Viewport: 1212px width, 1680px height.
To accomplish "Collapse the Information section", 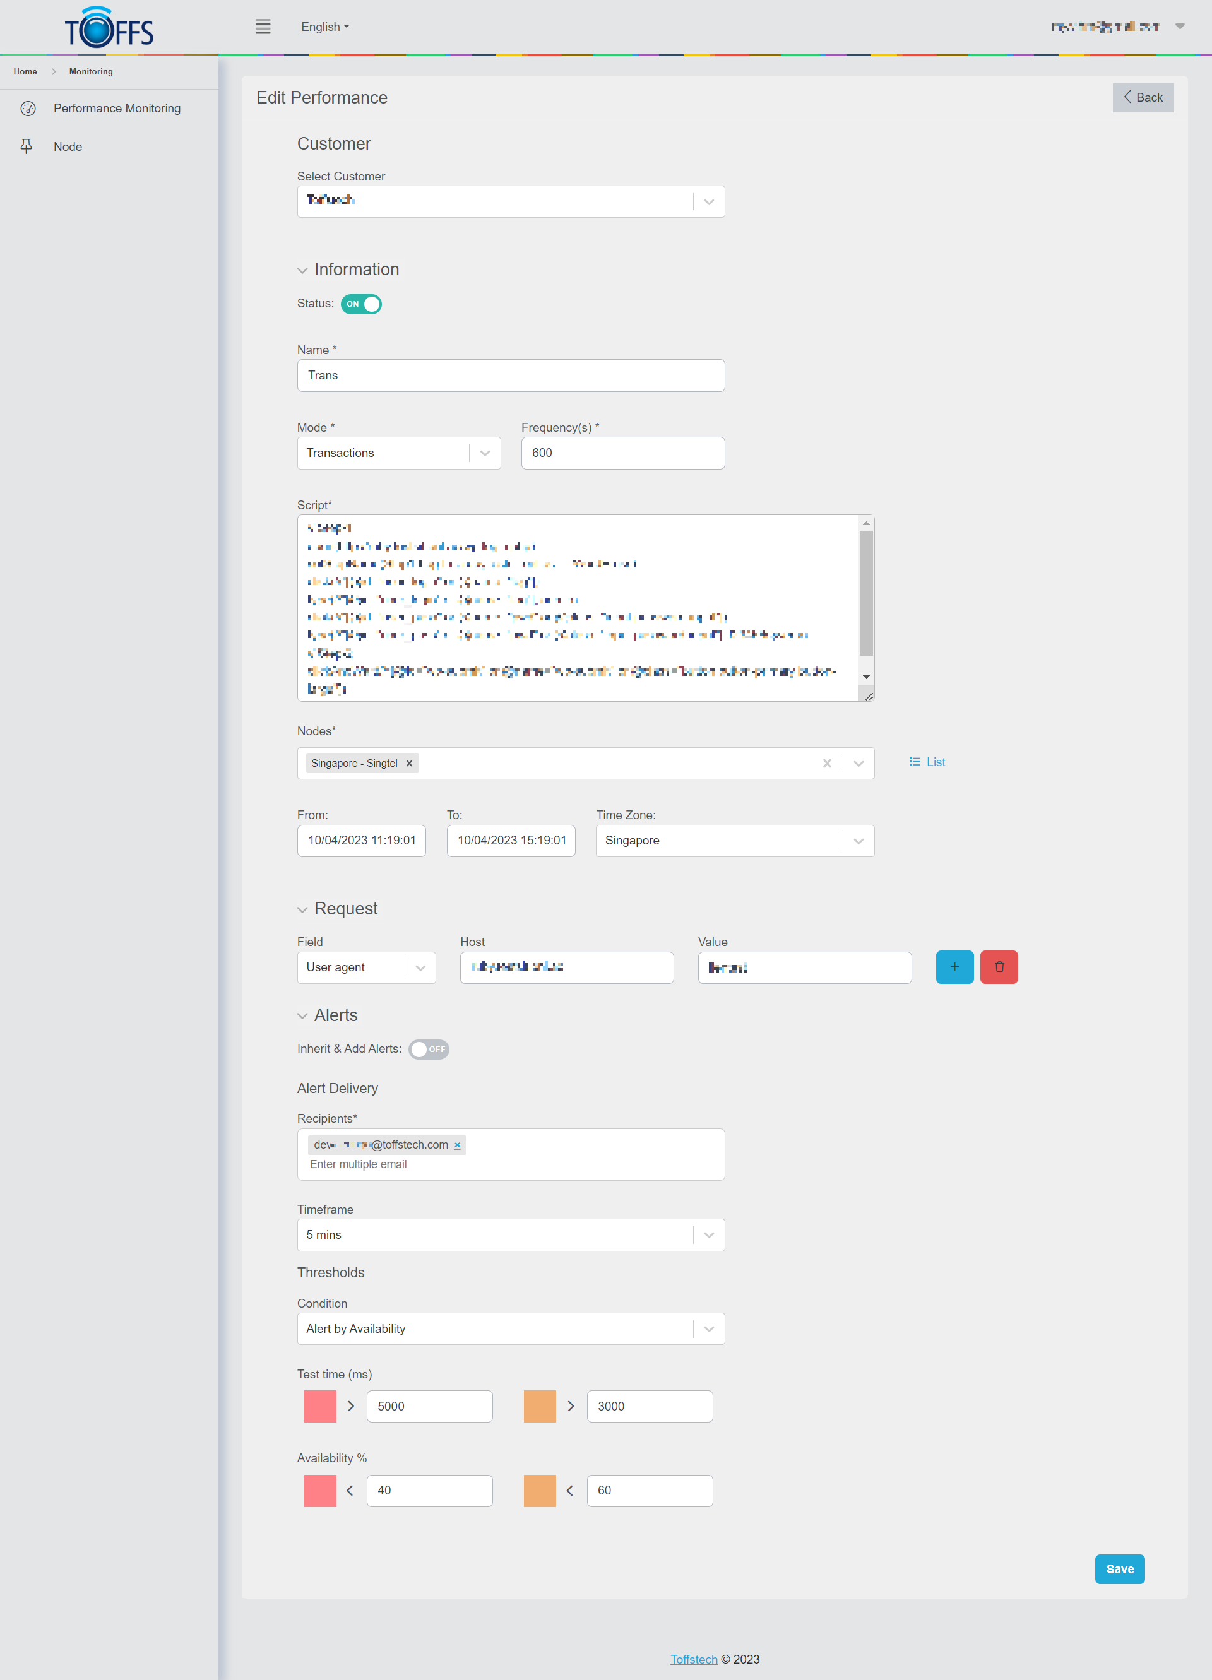I will tap(302, 270).
